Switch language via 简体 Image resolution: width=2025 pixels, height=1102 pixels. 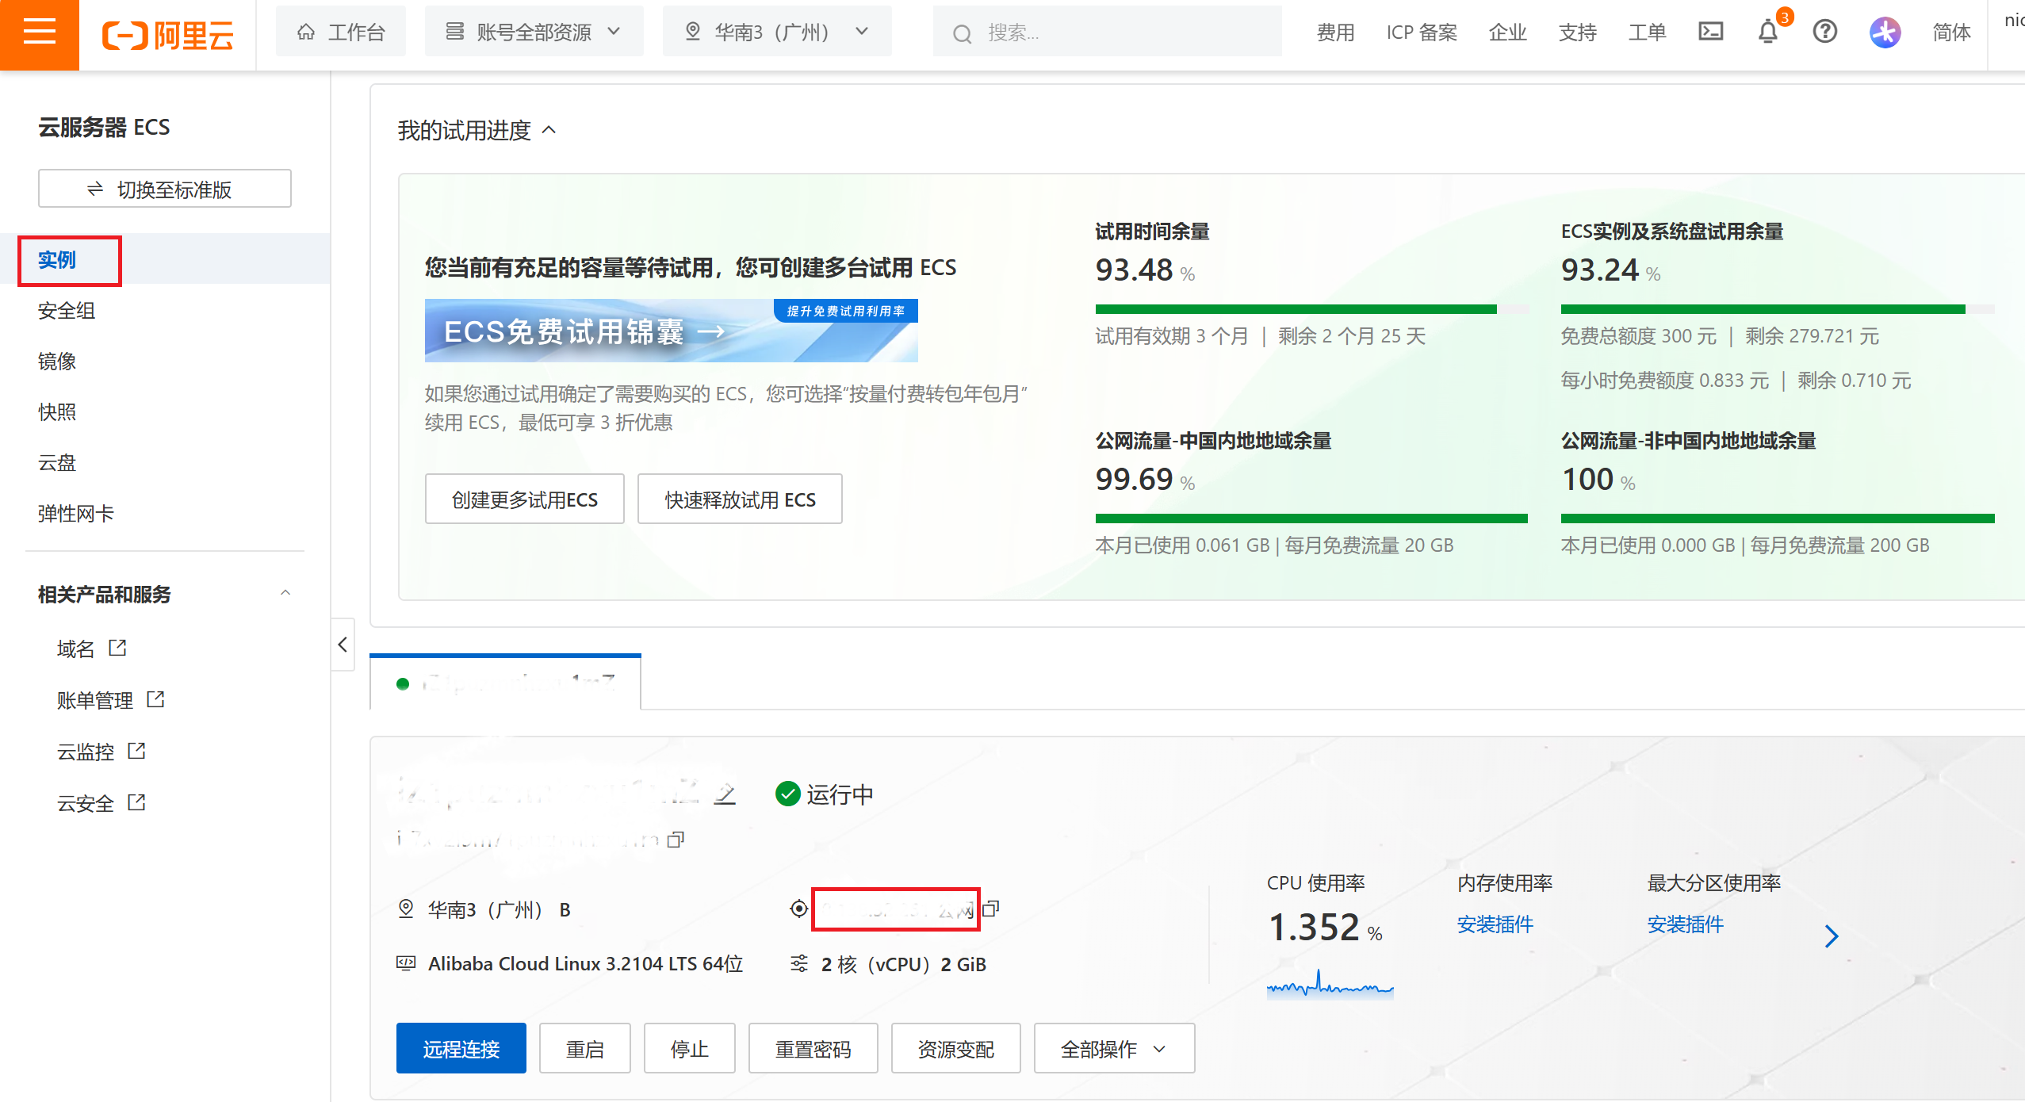[x=1951, y=33]
